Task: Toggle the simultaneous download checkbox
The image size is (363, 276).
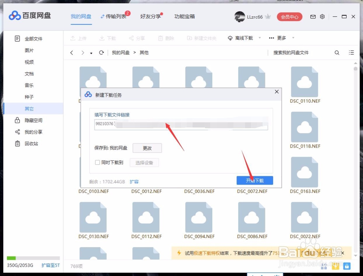Action: (x=97, y=162)
